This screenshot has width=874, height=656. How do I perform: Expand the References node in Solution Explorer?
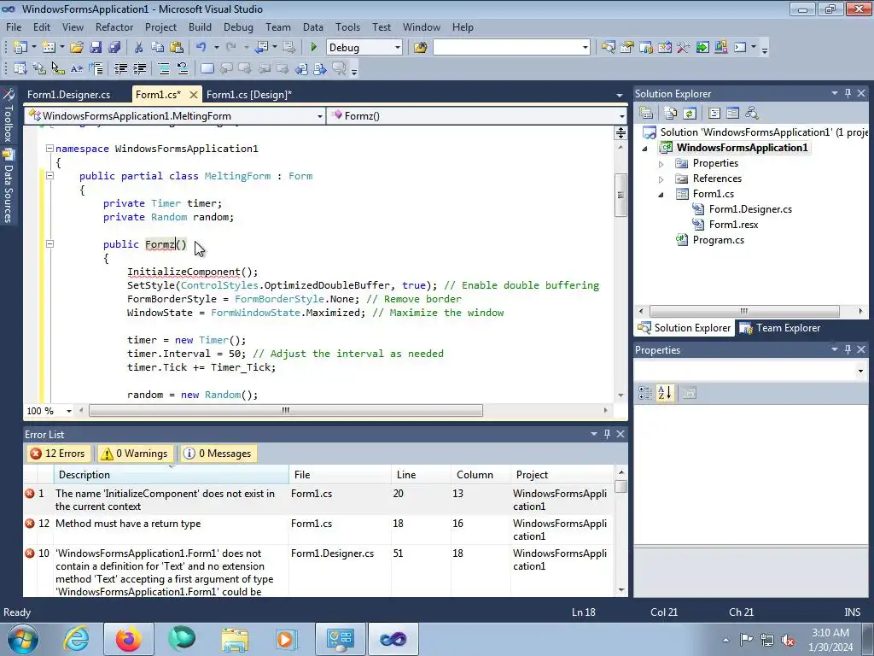click(x=661, y=179)
